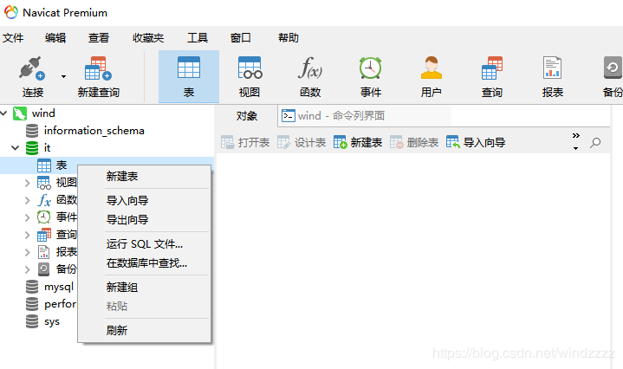Click the 查询 tree icon under it
Viewport: 623px width, 369px height.
tap(43, 235)
